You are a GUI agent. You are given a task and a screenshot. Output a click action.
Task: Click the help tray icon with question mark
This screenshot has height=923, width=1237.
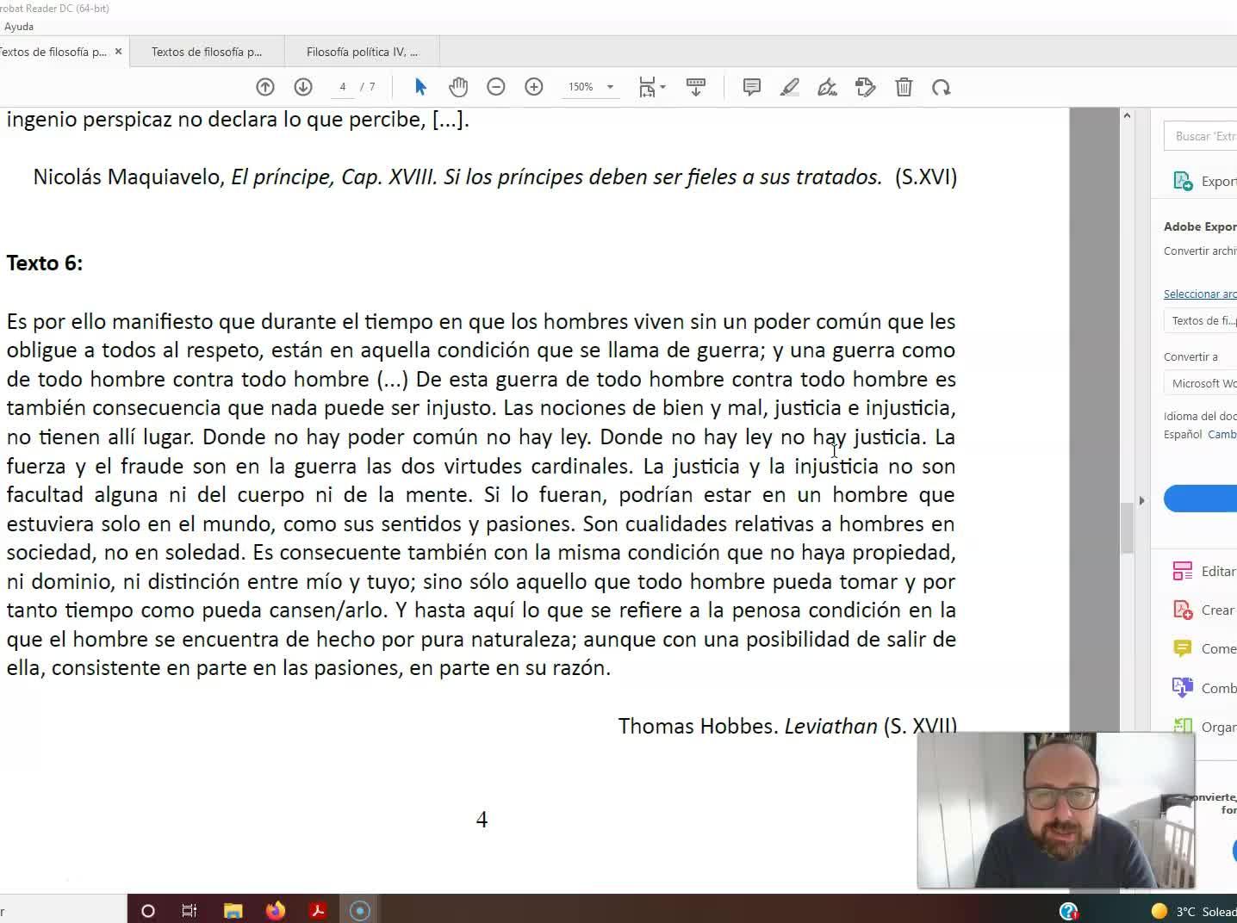coord(1069,911)
